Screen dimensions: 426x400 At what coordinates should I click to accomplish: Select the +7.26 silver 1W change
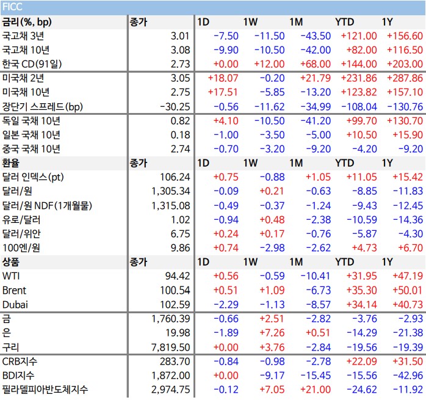click(x=272, y=333)
